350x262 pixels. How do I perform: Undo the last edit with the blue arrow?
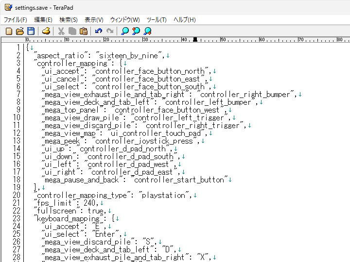pos(99,31)
